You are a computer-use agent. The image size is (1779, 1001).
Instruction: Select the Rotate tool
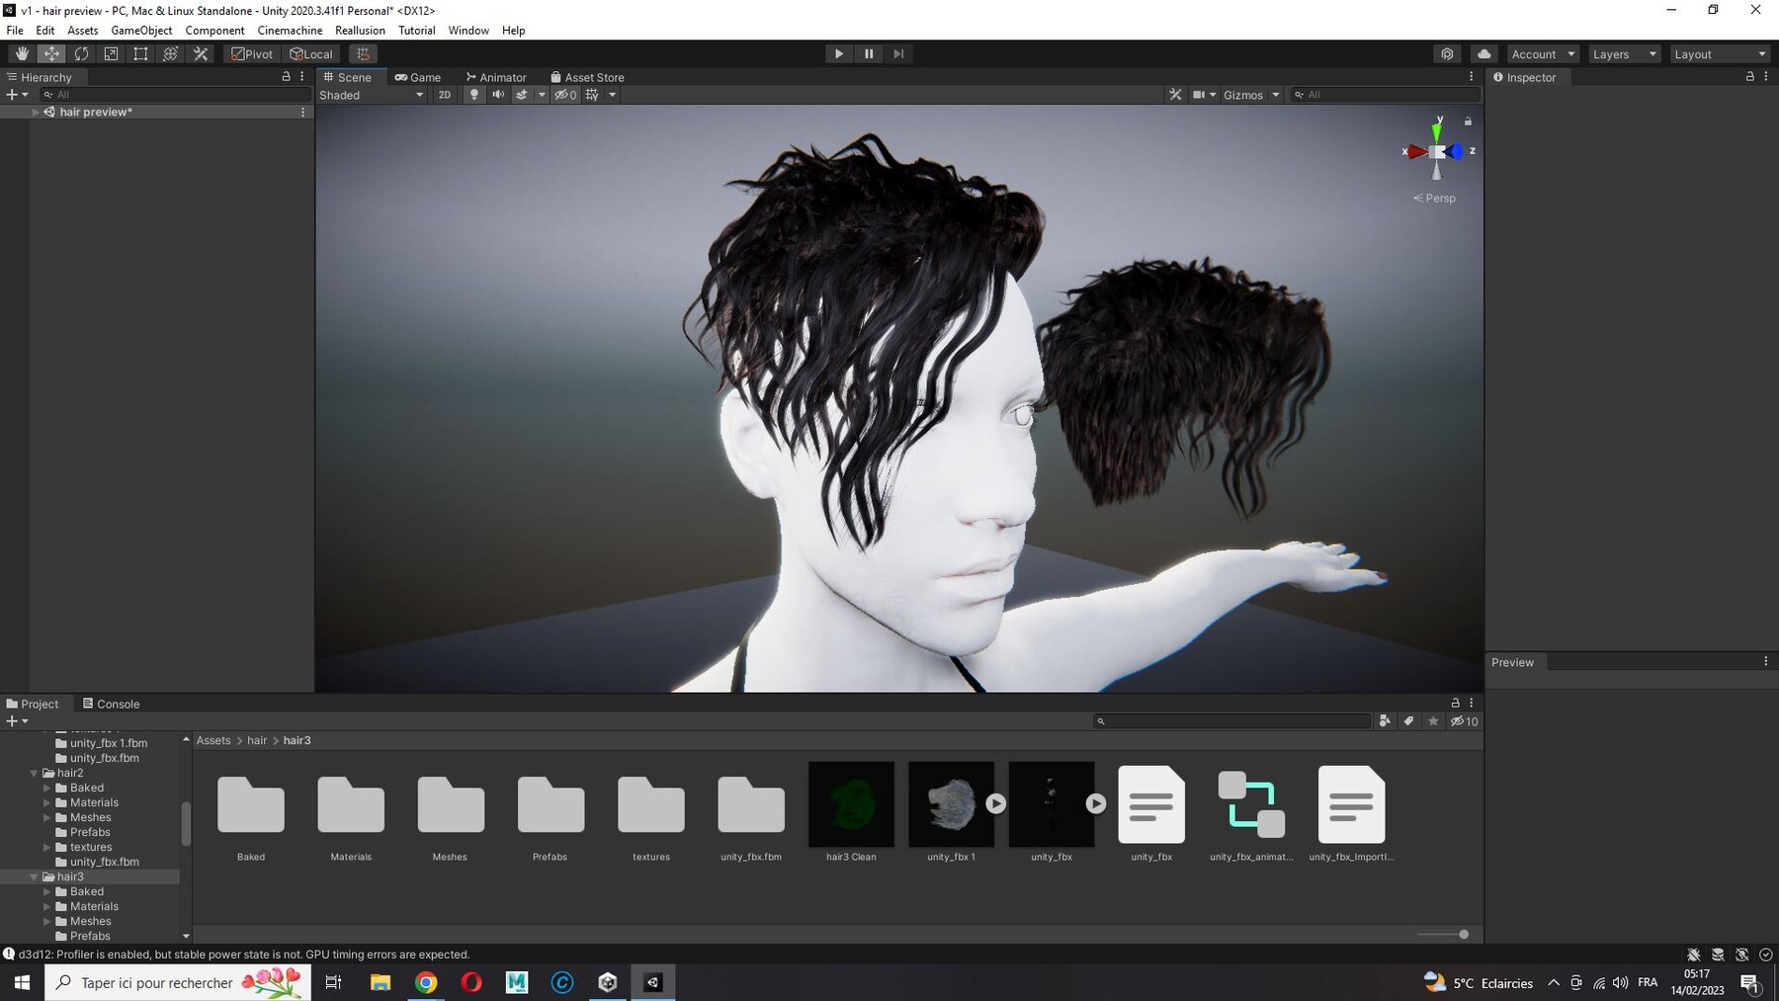point(81,53)
